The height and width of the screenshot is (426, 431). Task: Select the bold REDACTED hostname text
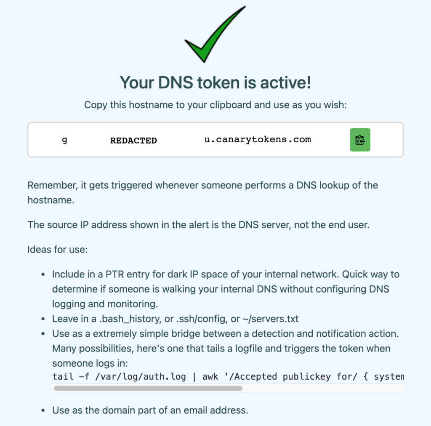coord(133,141)
